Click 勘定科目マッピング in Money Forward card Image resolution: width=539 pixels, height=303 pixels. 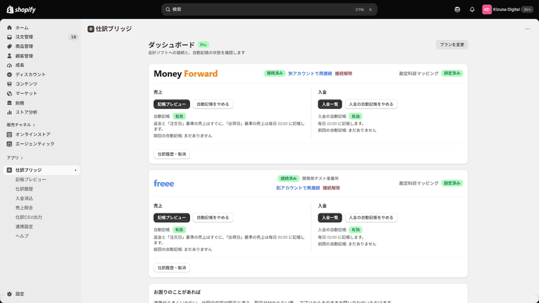(419, 73)
